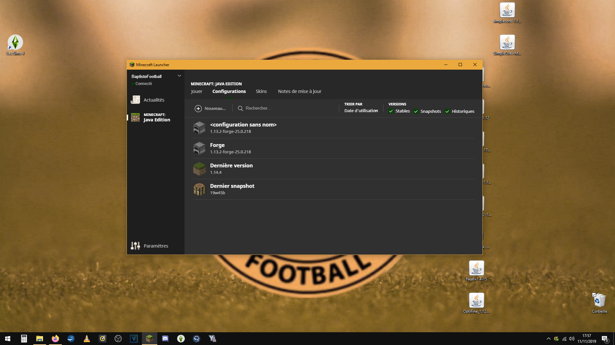The image size is (615, 345).
Task: Click the crafting table icon of Dernier snapshot
Action: pyautogui.click(x=199, y=189)
